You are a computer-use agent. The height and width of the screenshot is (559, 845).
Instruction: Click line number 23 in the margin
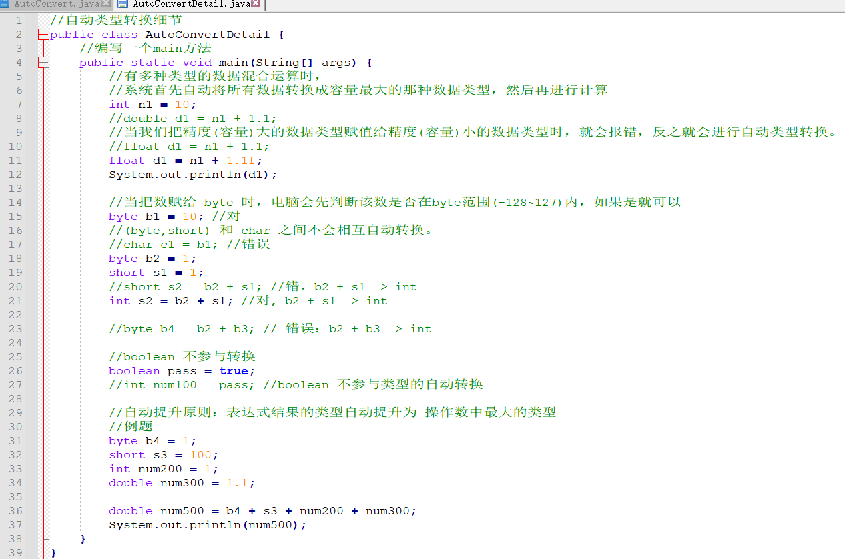(15, 329)
